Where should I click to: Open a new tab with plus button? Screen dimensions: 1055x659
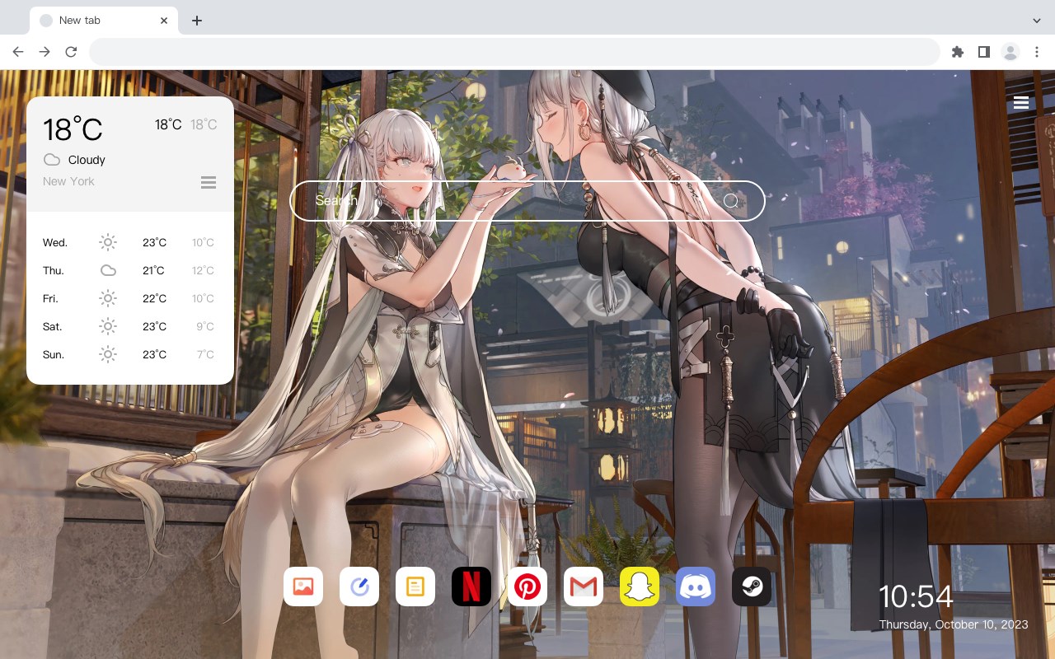click(196, 21)
